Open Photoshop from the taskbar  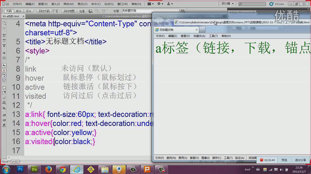[20, 169]
